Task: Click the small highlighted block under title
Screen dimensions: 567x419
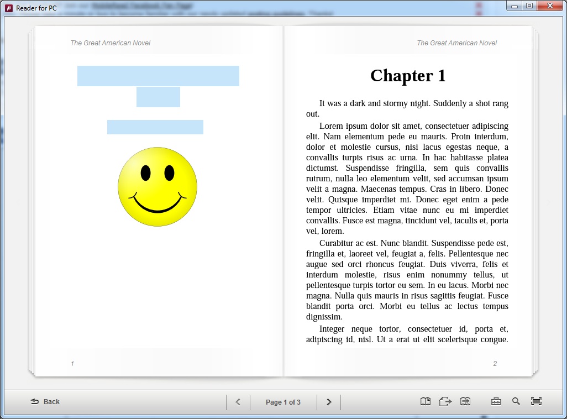Action: click(x=158, y=97)
